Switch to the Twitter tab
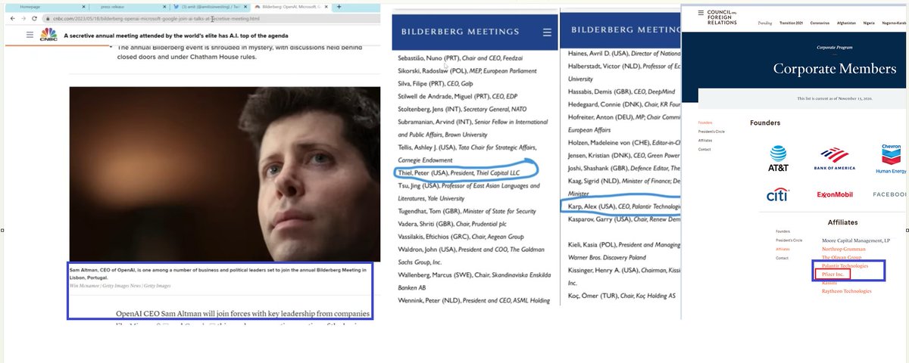 coord(210,7)
